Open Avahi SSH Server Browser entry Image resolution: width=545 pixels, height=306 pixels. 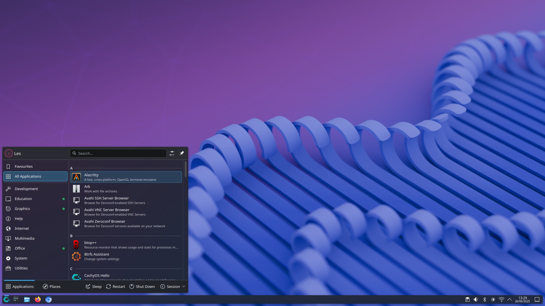point(126,200)
